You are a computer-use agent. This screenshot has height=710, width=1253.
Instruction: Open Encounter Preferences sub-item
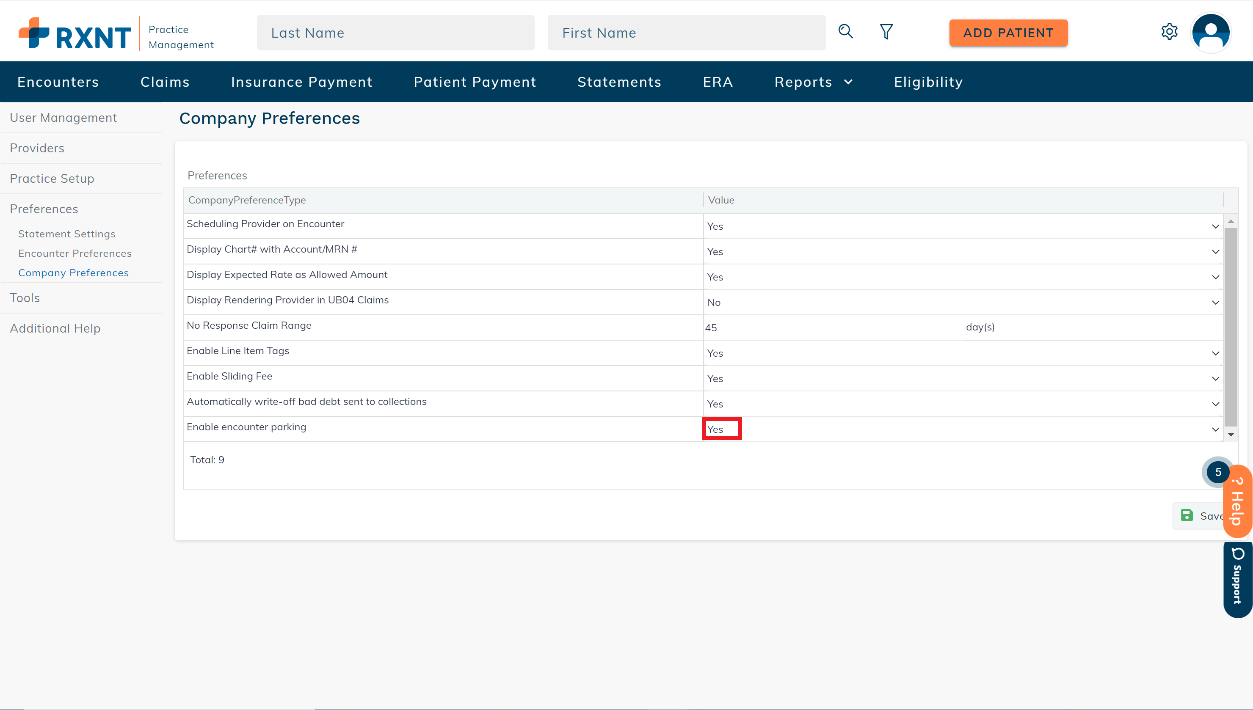click(x=75, y=253)
